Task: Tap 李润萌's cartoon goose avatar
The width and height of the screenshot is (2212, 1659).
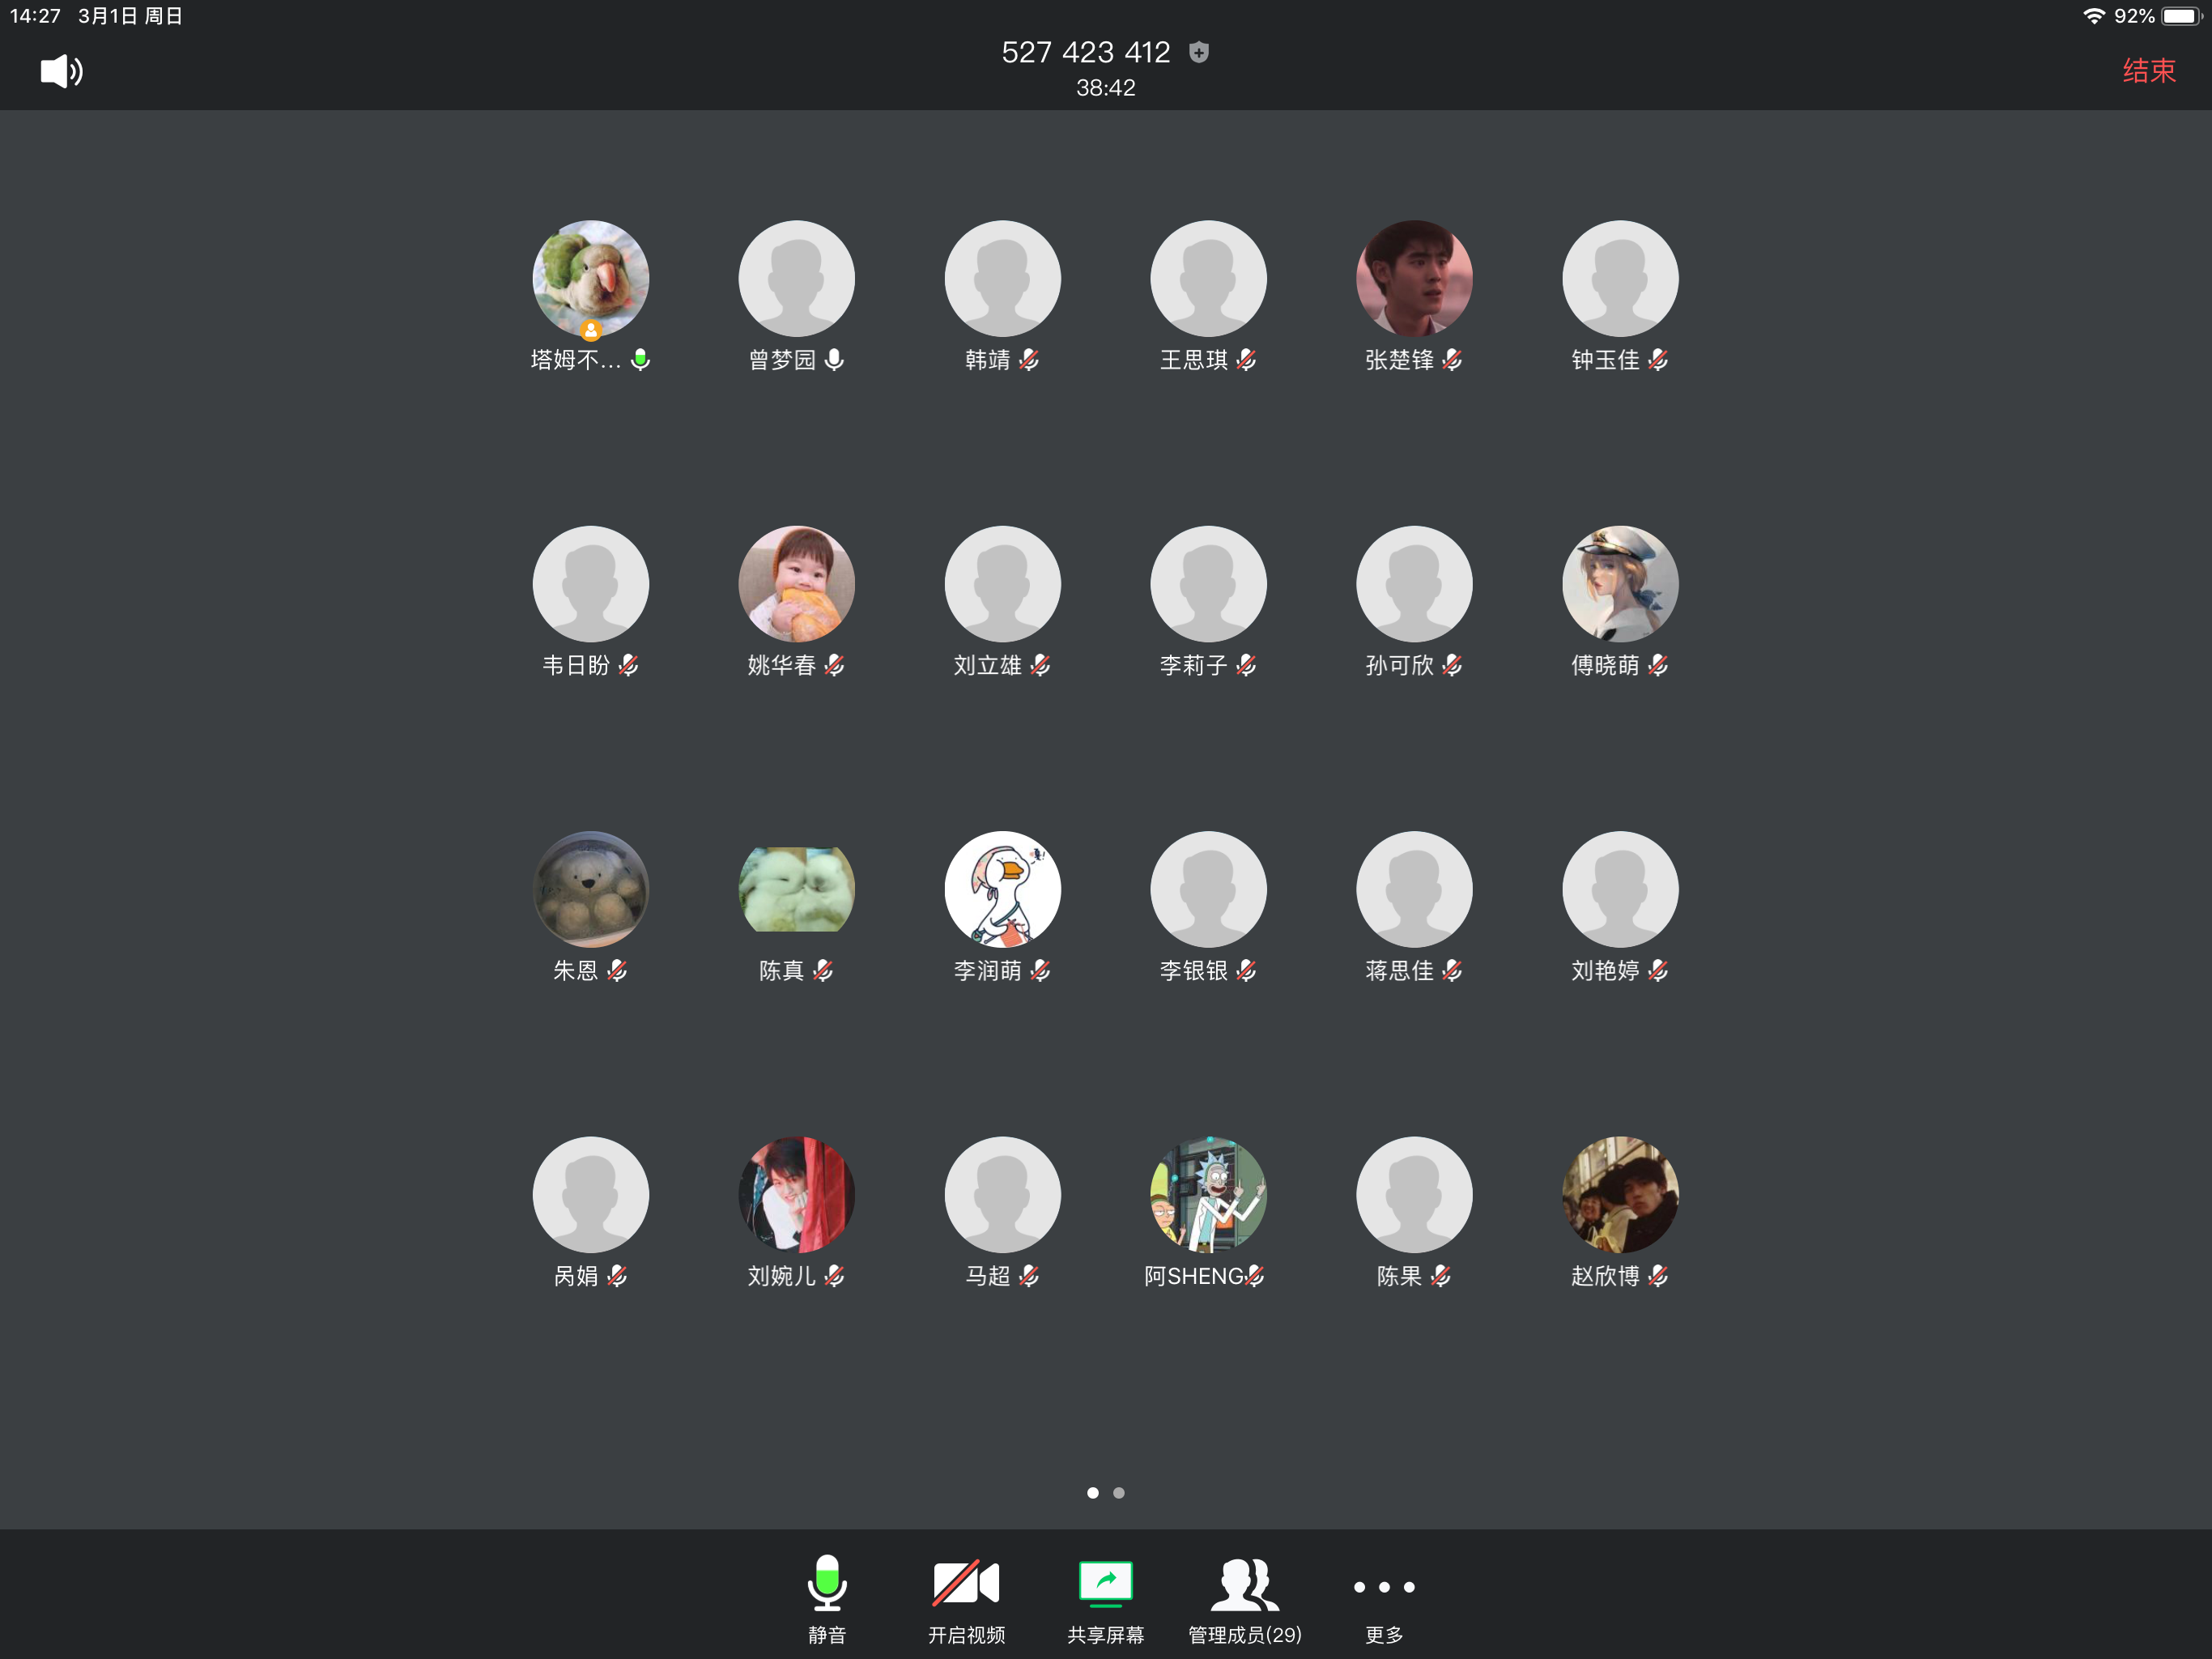Action: point(1002,889)
